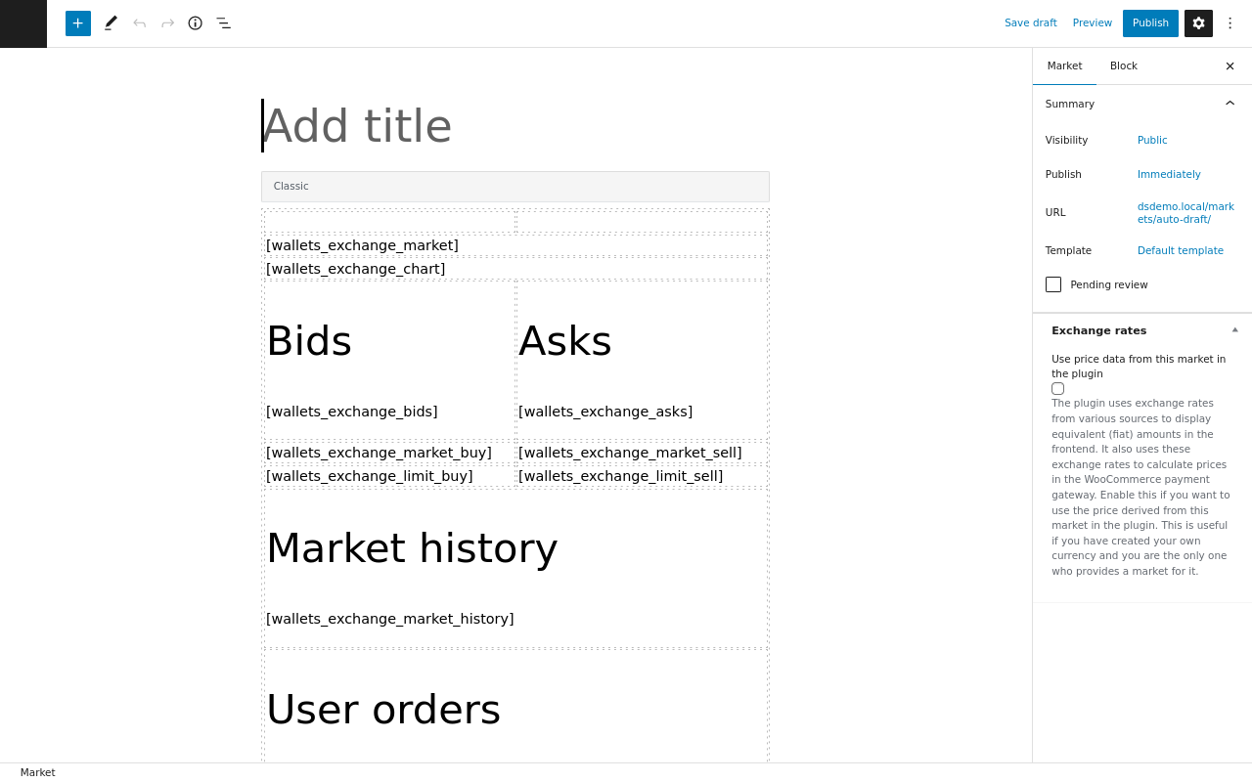Click the Undo arrow icon
Screen dimensions: 1252x782
click(x=139, y=23)
